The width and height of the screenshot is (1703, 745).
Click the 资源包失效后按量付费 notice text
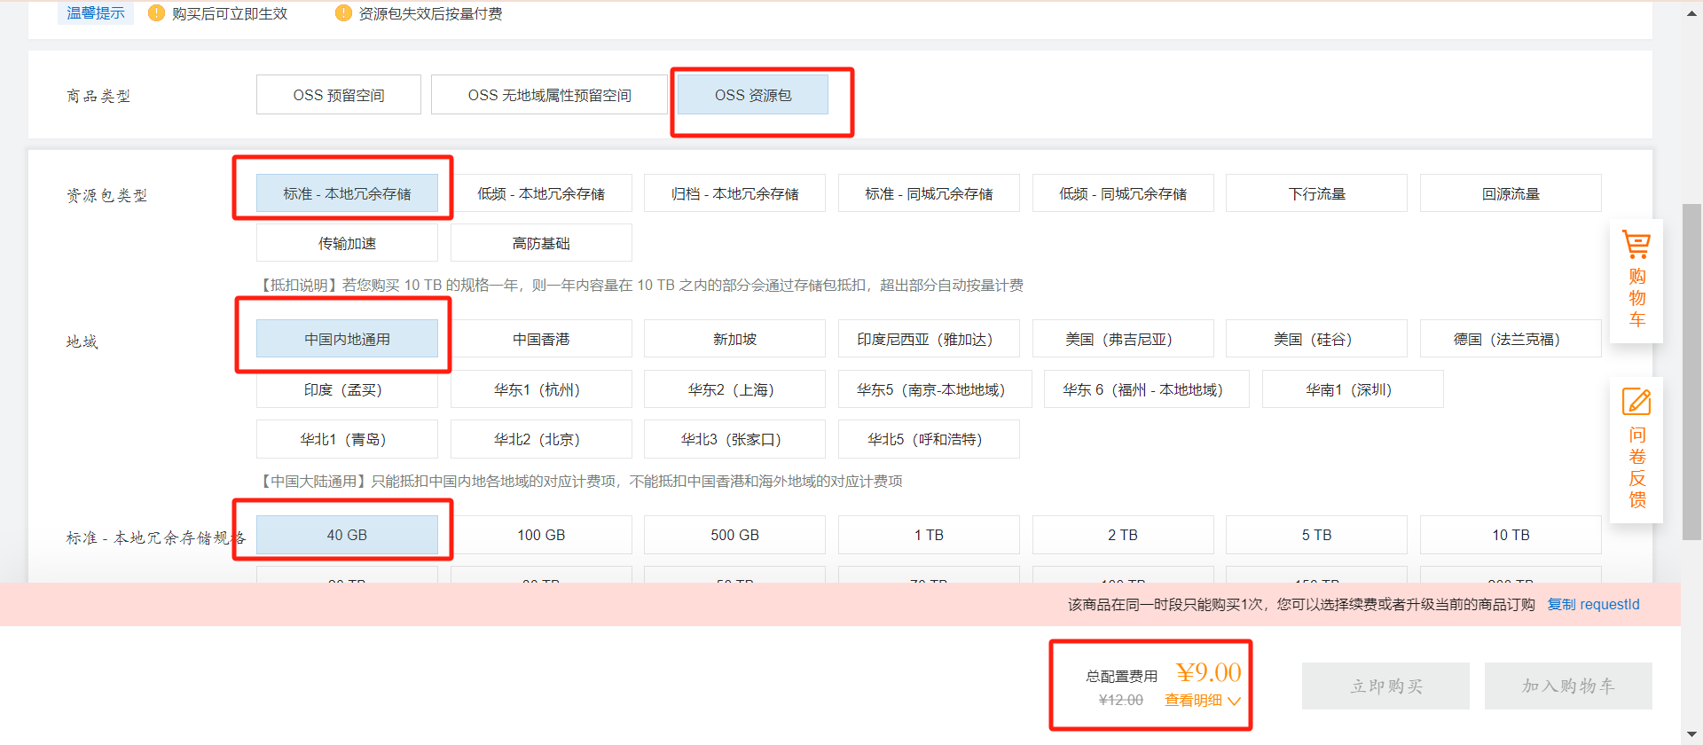(x=430, y=13)
